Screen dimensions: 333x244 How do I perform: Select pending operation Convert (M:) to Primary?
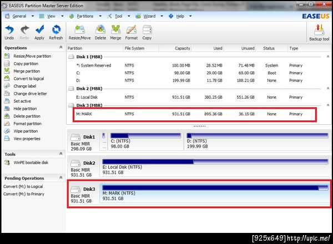click(23, 194)
